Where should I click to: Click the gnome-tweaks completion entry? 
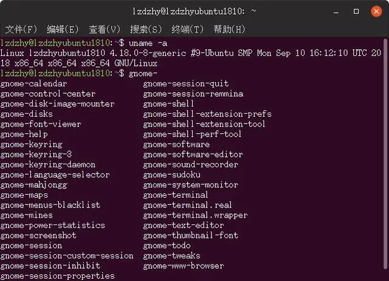point(171,255)
